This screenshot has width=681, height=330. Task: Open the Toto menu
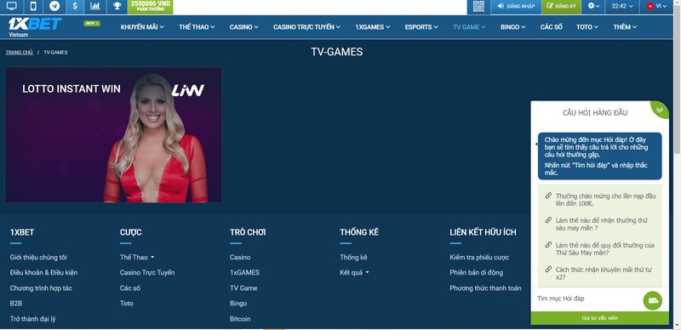[x=587, y=27]
